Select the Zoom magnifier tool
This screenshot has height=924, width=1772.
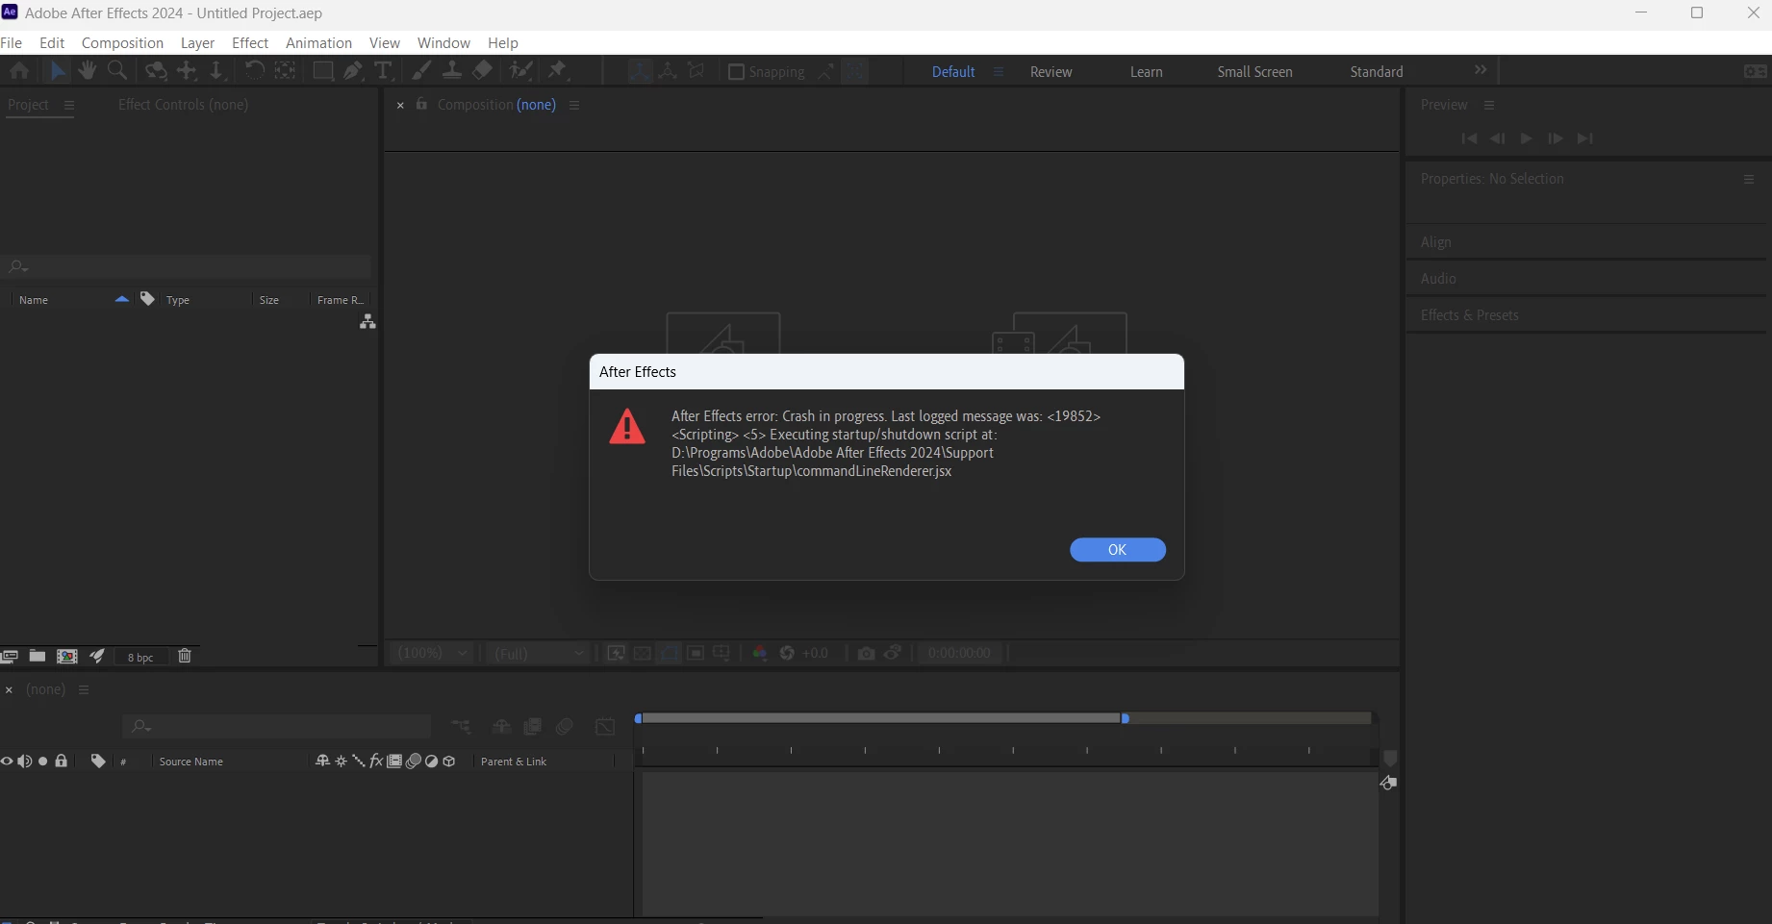pos(117,71)
